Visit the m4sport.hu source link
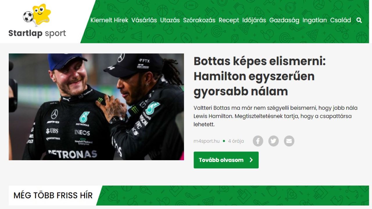The image size is (372, 209). click(x=207, y=141)
